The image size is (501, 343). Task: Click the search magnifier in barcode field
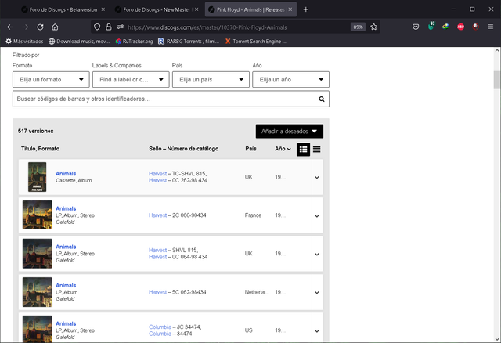coord(322,99)
